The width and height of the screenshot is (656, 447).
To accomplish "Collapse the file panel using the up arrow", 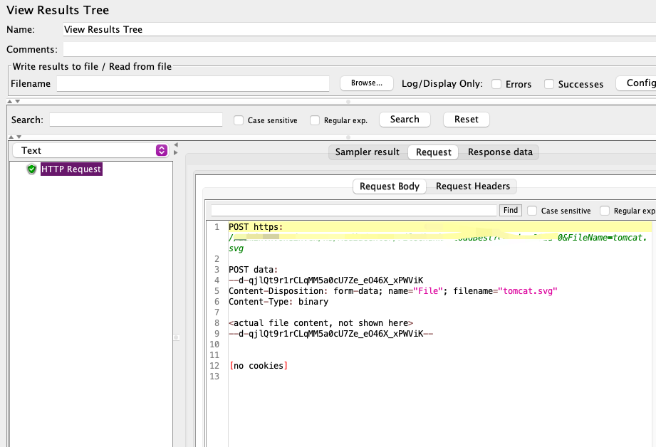I will (10, 101).
